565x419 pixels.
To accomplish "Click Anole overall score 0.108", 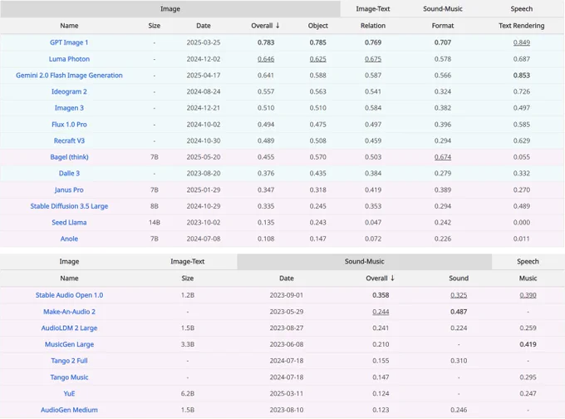I will click(266, 239).
